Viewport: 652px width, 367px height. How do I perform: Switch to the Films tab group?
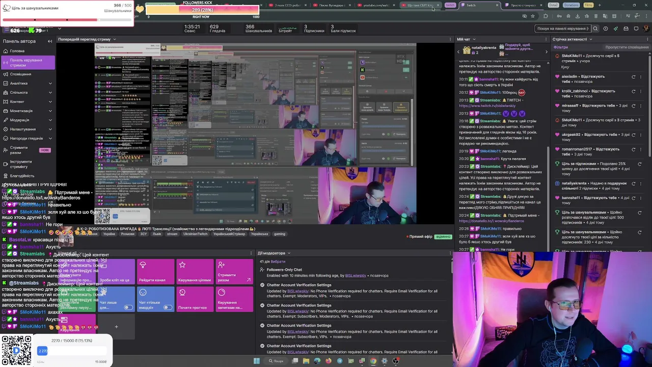588,5
